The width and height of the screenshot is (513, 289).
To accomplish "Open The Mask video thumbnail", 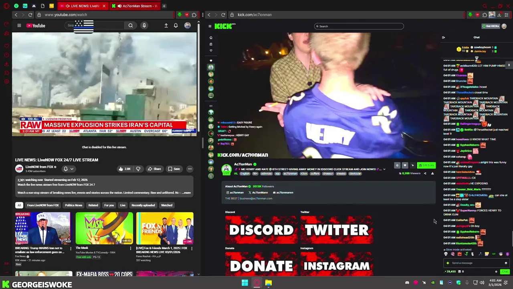I will click(104, 228).
